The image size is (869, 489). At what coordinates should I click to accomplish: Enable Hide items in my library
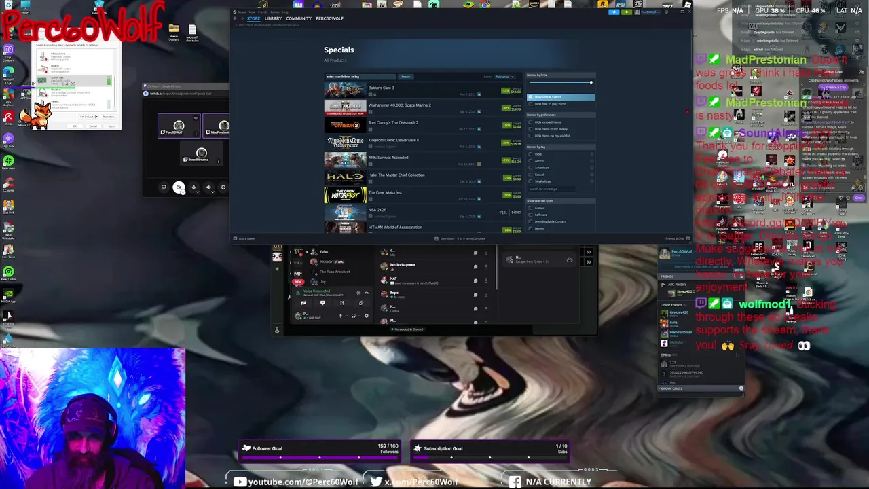coord(530,129)
